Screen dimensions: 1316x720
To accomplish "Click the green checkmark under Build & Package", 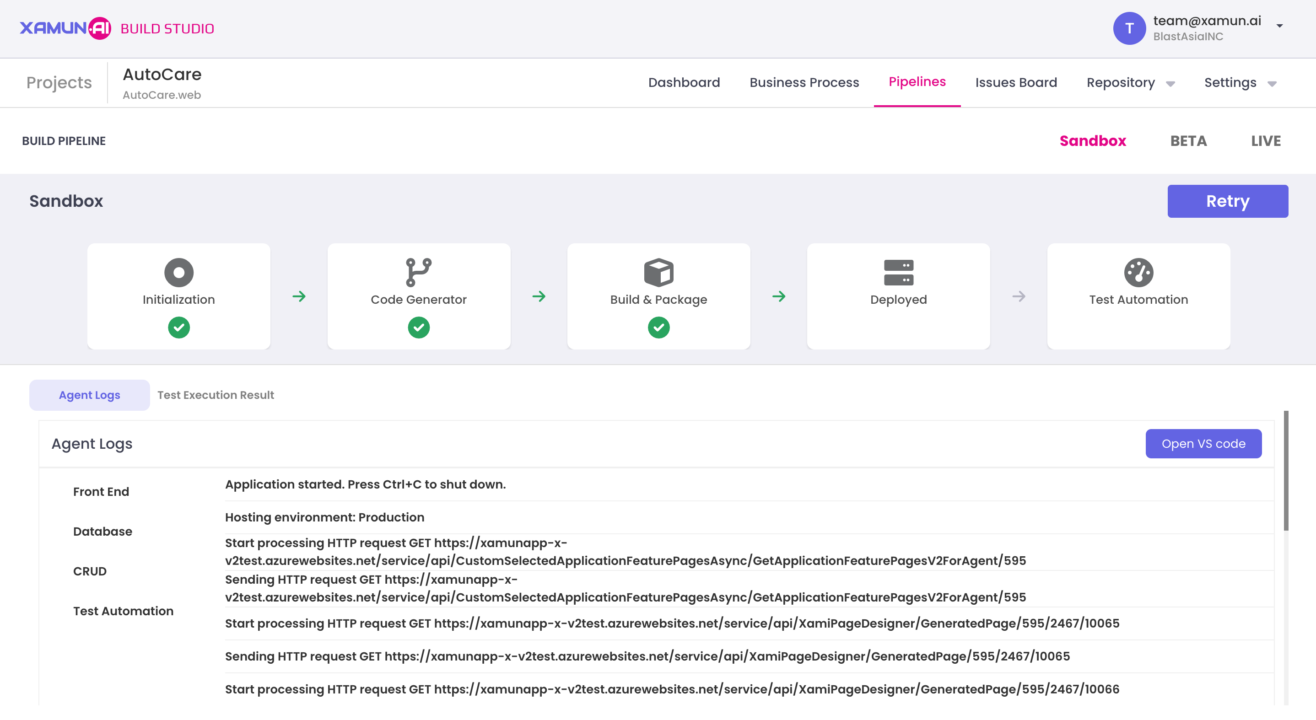I will pyautogui.click(x=658, y=328).
